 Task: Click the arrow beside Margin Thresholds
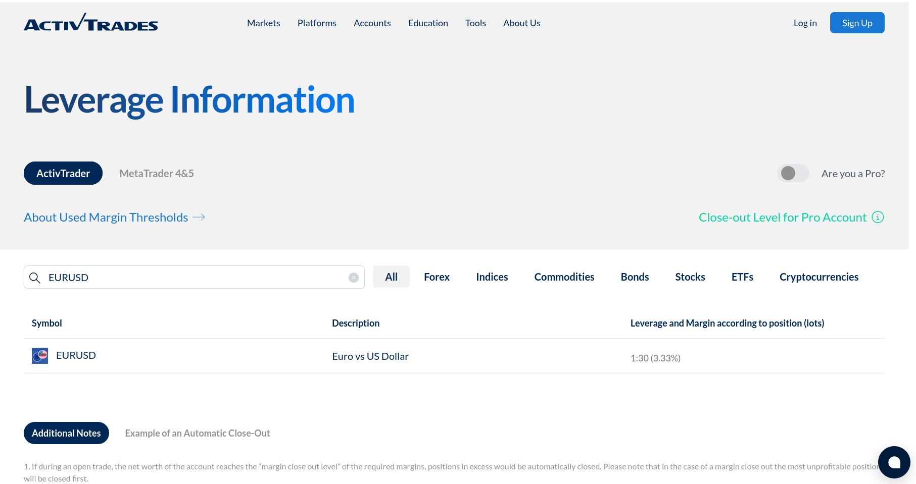point(199,217)
